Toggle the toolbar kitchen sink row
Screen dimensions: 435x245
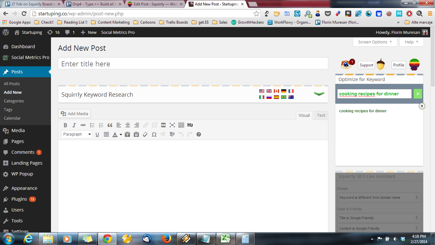pos(181,125)
